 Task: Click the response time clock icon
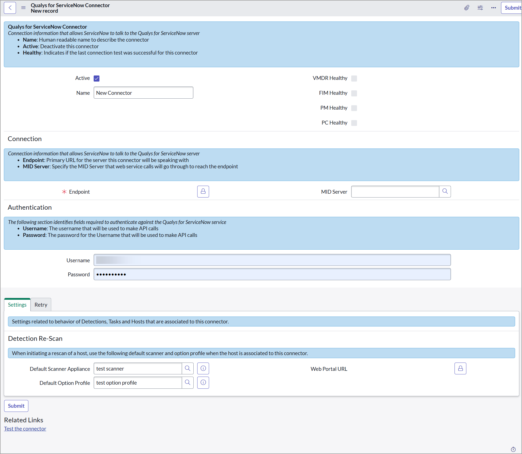513,449
